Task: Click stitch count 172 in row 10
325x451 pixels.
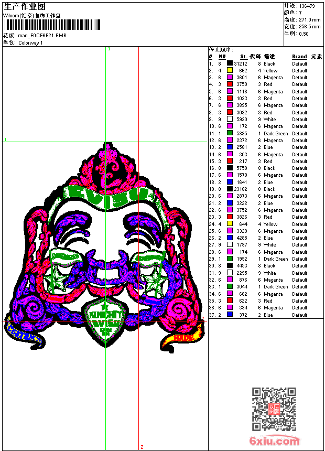Action: (x=243, y=126)
